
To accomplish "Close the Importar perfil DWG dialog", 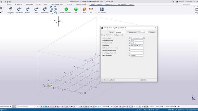I will click(x=156, y=28).
